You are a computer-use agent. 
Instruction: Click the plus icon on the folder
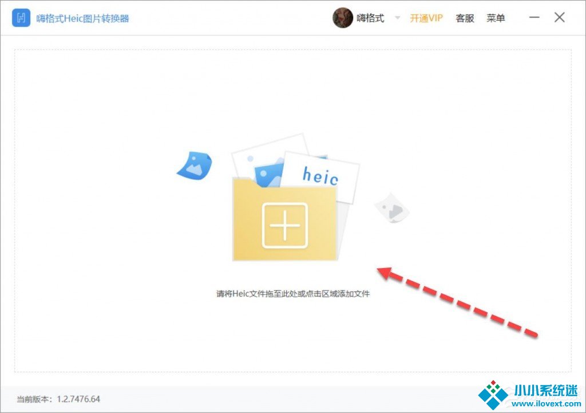[x=284, y=225]
